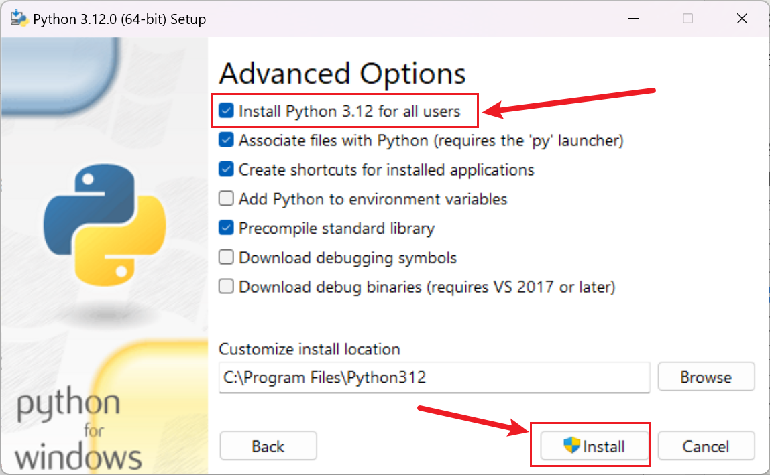Click the install location path field
The image size is (770, 475).
coord(434,377)
